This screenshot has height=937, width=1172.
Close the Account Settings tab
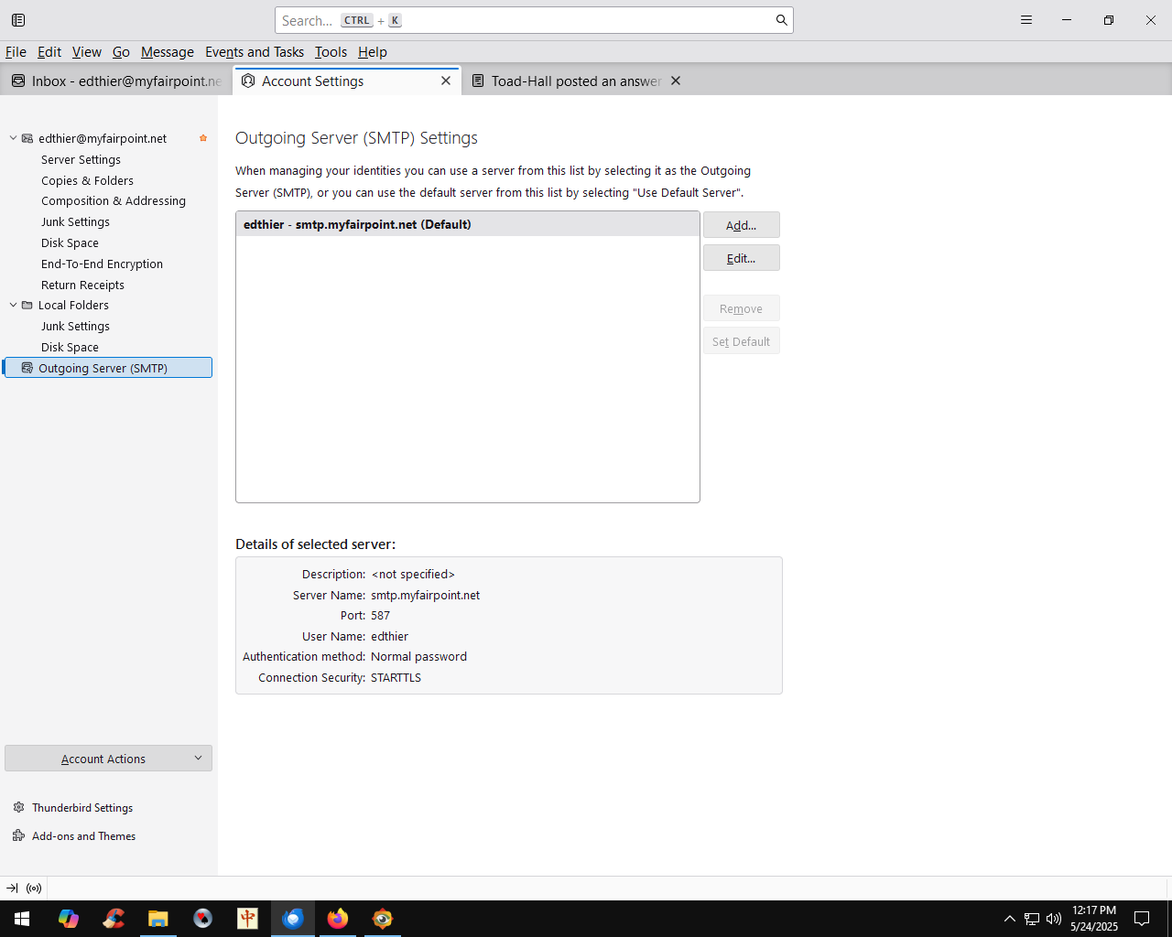tap(446, 81)
